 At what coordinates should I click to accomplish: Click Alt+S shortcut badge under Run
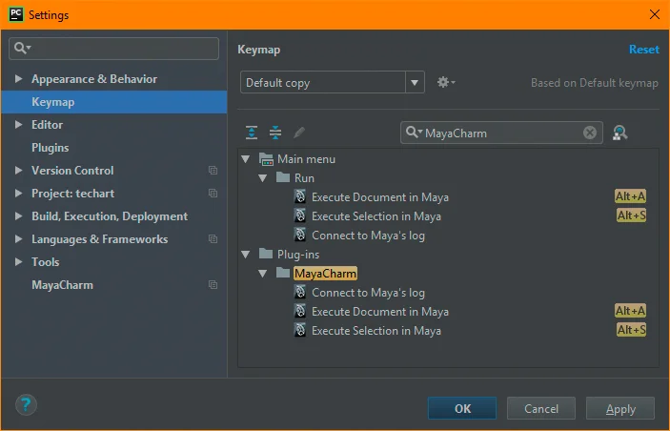click(x=632, y=215)
